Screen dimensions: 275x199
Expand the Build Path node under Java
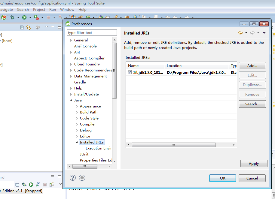pos(77,112)
